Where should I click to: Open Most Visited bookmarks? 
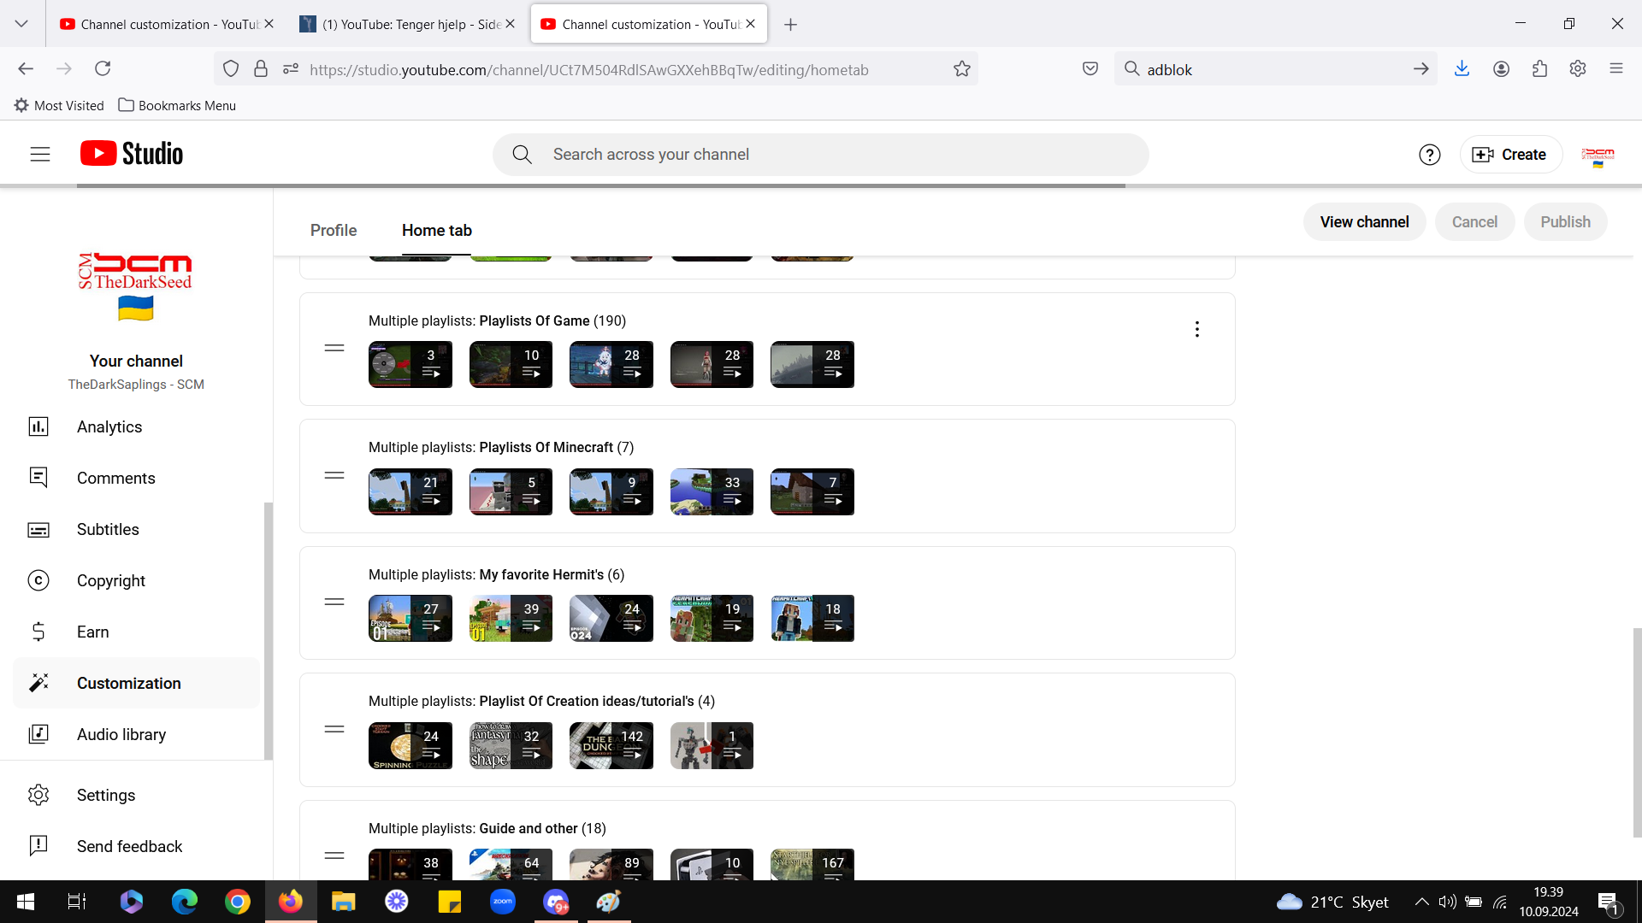click(x=59, y=105)
